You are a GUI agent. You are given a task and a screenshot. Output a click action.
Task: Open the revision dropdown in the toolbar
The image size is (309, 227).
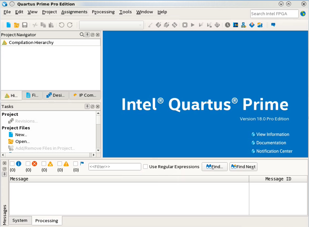click(111, 25)
